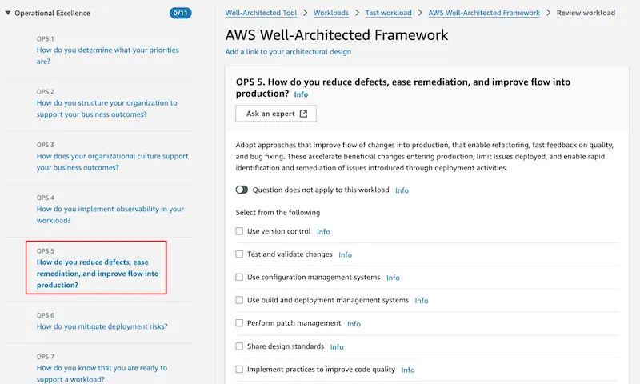Click Add a link to your architectural design
640x384 pixels.
(288, 52)
